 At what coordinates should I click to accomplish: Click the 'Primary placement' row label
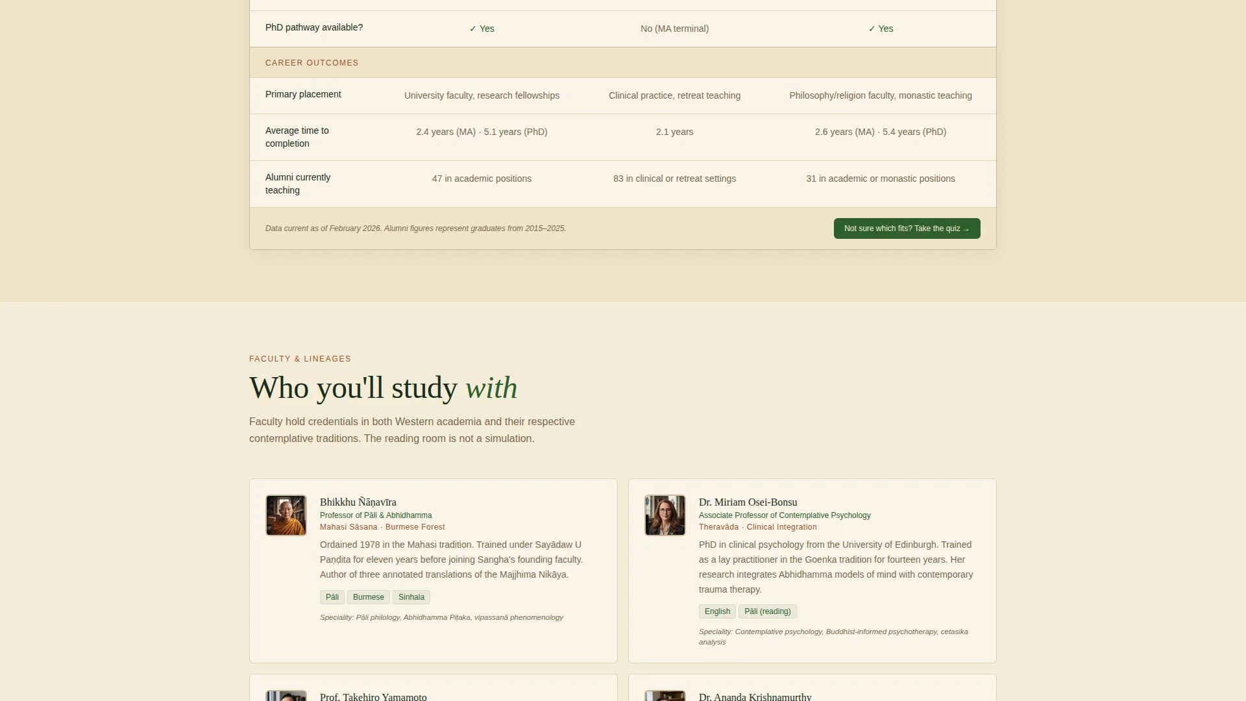coord(303,94)
